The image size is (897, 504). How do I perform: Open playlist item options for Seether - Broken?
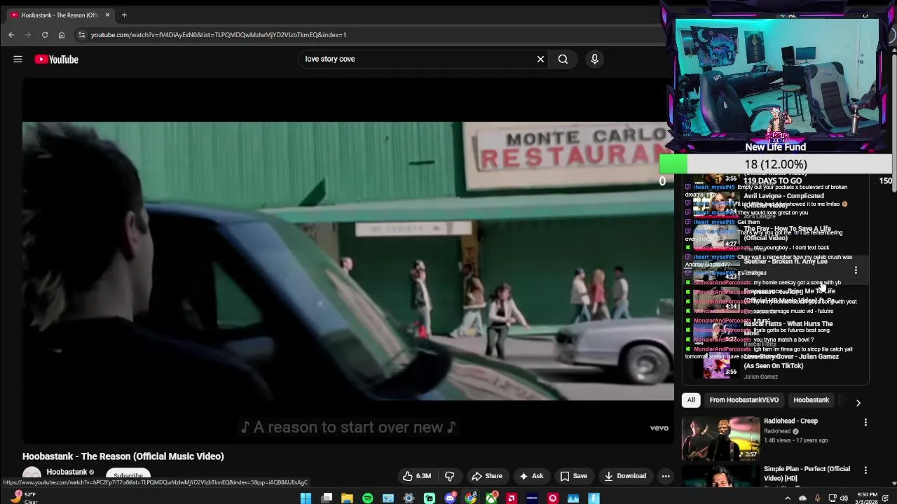point(856,270)
